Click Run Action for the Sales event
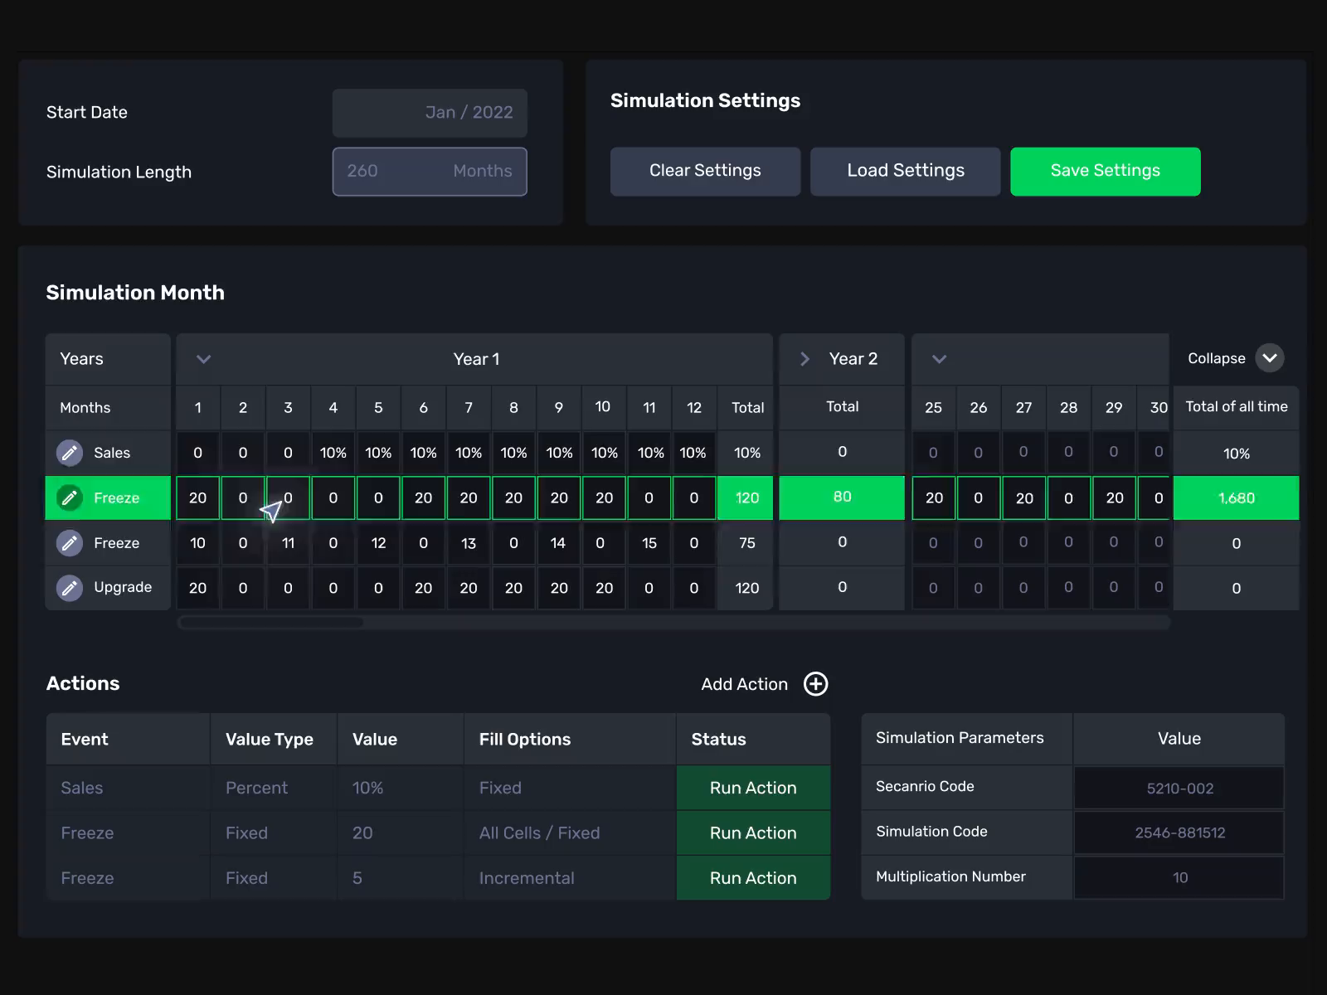 tap(752, 788)
